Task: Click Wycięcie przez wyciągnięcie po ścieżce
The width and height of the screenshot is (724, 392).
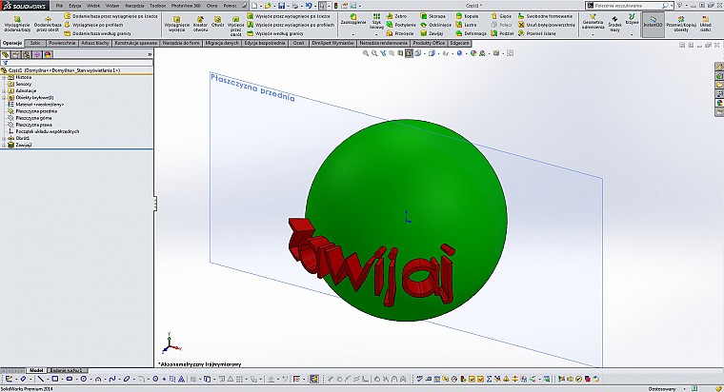Action: click(289, 16)
